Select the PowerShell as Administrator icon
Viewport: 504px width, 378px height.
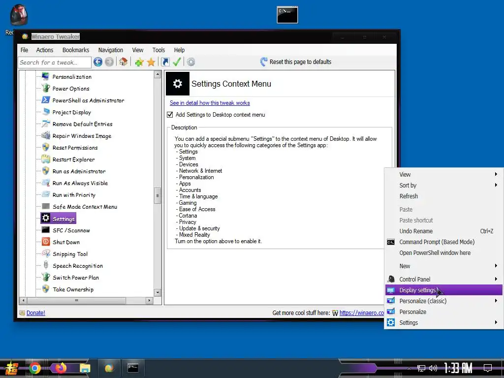click(46, 100)
